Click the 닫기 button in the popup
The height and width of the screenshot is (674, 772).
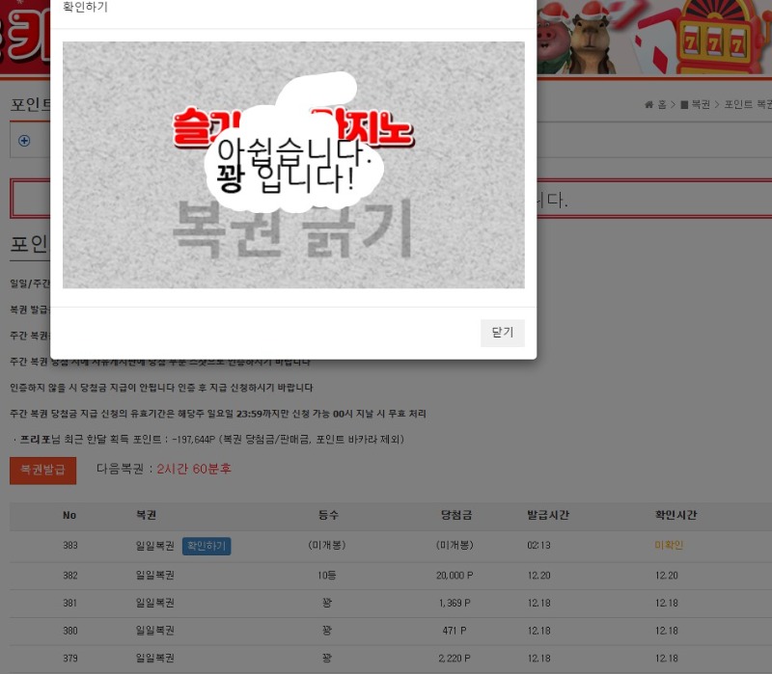502,333
